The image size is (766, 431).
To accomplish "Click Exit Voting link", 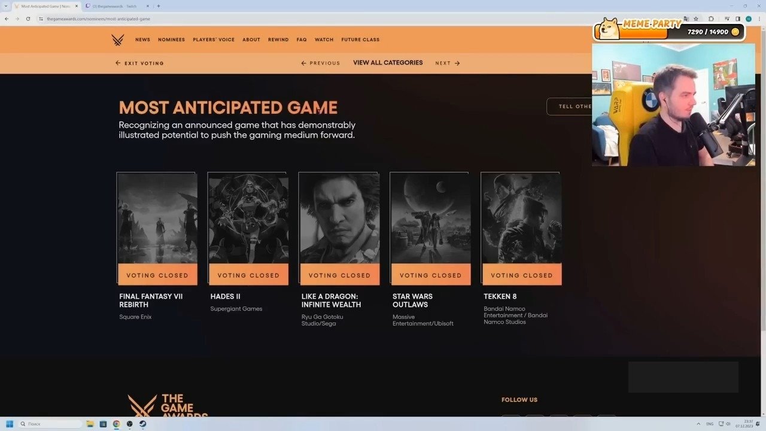I will [x=139, y=63].
